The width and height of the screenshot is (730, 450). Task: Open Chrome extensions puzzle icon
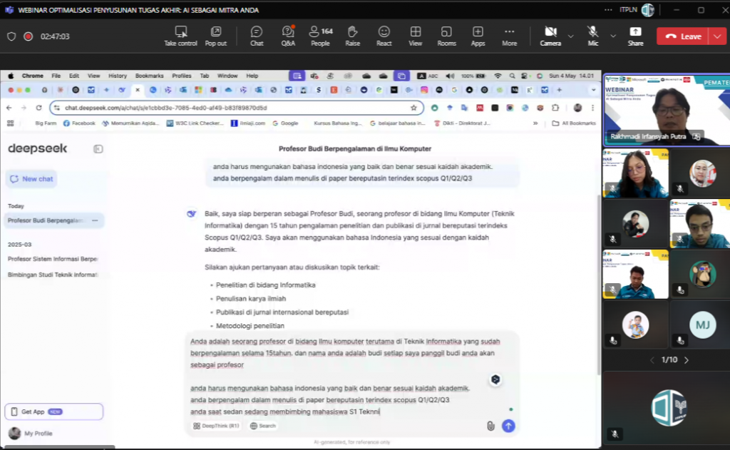click(x=555, y=108)
